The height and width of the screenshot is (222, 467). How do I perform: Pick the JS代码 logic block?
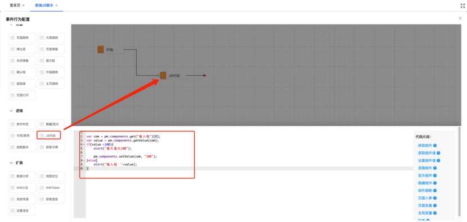pos(49,136)
